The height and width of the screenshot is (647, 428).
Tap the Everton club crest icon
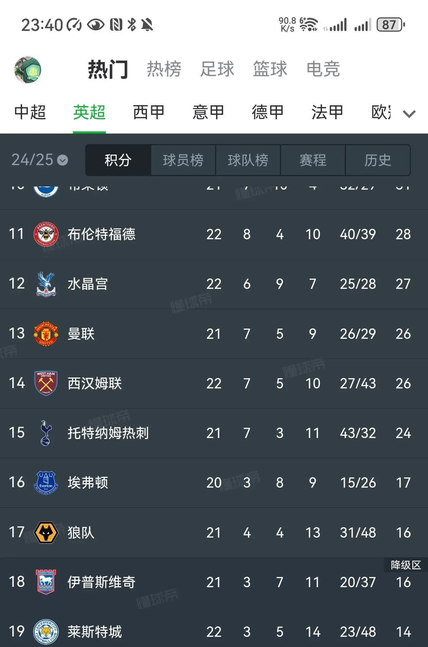[46, 483]
